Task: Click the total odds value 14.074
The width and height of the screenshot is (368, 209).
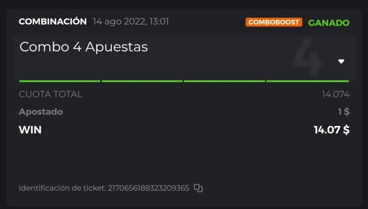Action: (x=335, y=94)
